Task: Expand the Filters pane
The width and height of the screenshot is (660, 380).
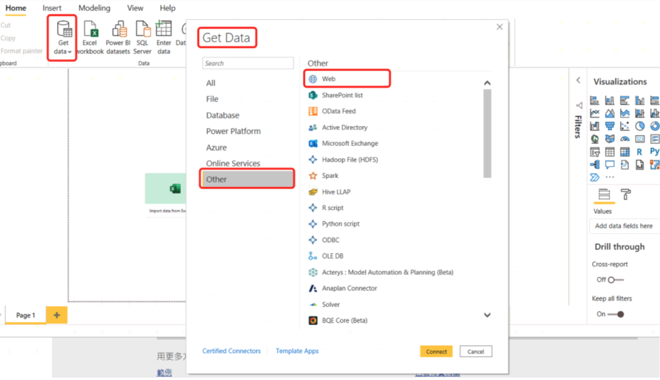Action: [x=579, y=122]
